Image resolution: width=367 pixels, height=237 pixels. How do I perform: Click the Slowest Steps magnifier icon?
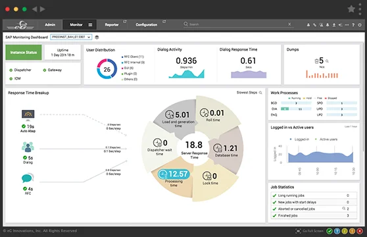click(260, 93)
